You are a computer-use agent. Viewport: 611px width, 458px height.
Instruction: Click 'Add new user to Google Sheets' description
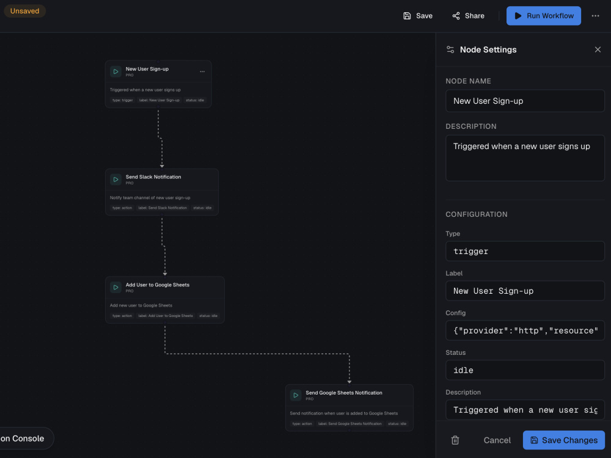141,306
